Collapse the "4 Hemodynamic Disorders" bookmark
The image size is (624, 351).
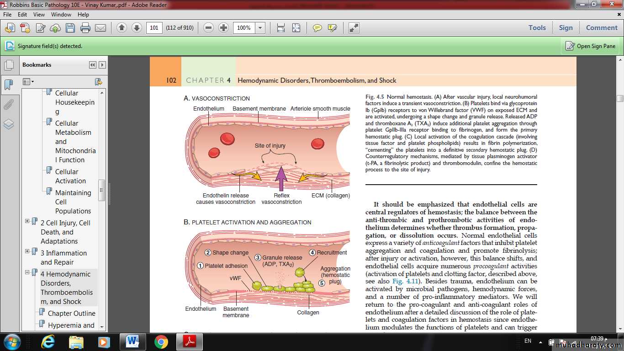[x=27, y=272]
